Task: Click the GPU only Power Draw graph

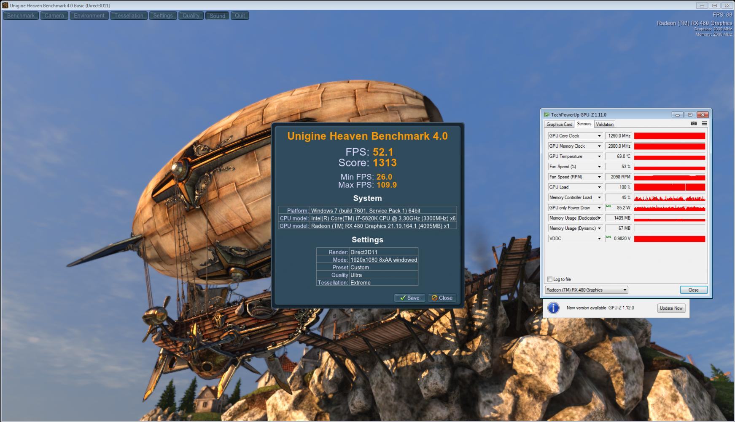Action: pyautogui.click(x=670, y=208)
